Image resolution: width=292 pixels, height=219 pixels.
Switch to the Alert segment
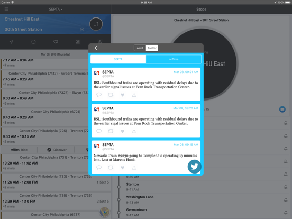point(140,48)
